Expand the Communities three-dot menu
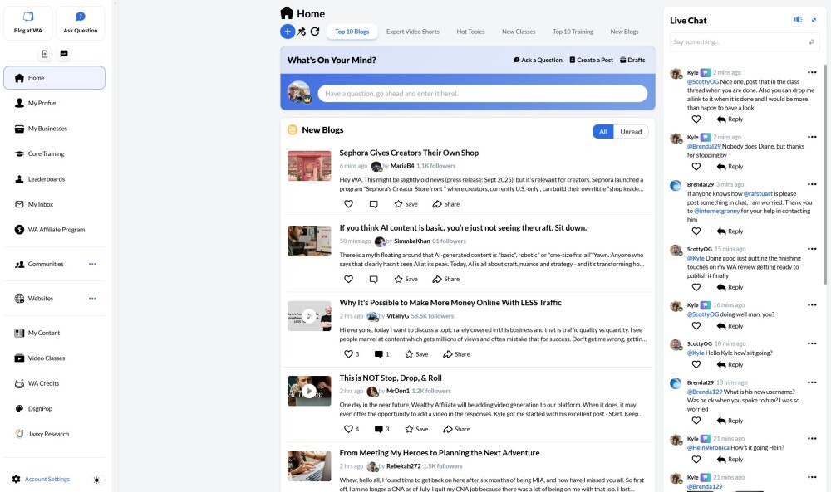Viewport: 831px width, 492px height. click(92, 264)
